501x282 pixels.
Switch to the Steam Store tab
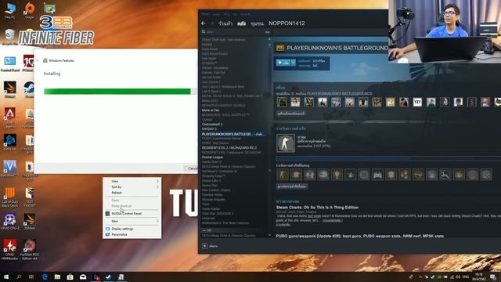tap(225, 23)
